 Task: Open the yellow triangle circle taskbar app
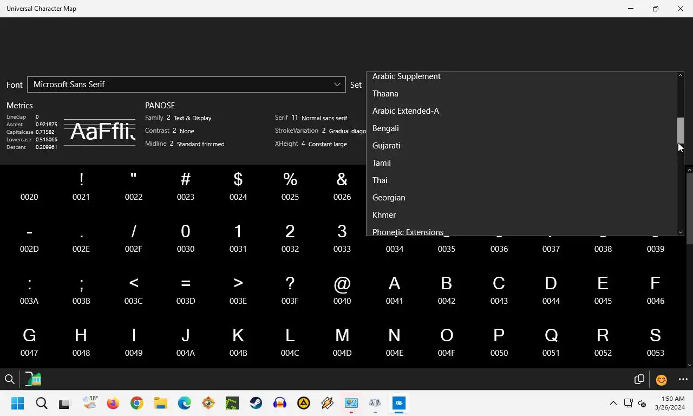(304, 403)
